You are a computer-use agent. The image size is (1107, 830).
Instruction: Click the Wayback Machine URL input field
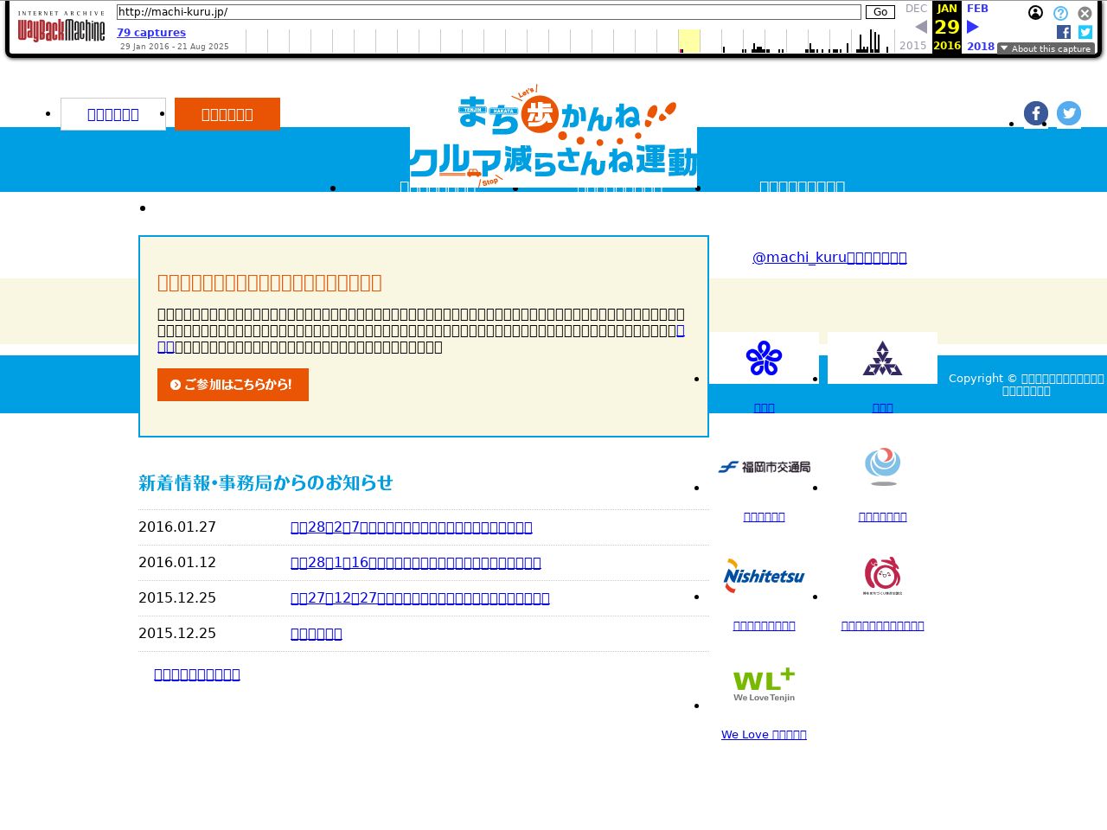click(489, 12)
